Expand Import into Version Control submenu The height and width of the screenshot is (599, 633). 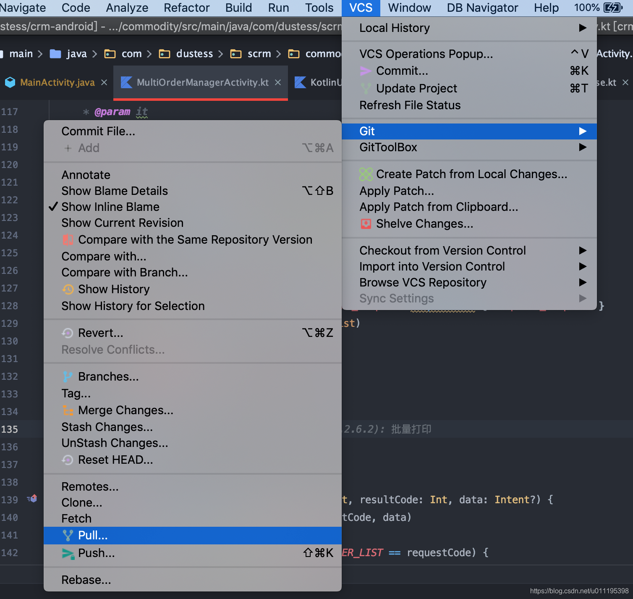tap(583, 266)
